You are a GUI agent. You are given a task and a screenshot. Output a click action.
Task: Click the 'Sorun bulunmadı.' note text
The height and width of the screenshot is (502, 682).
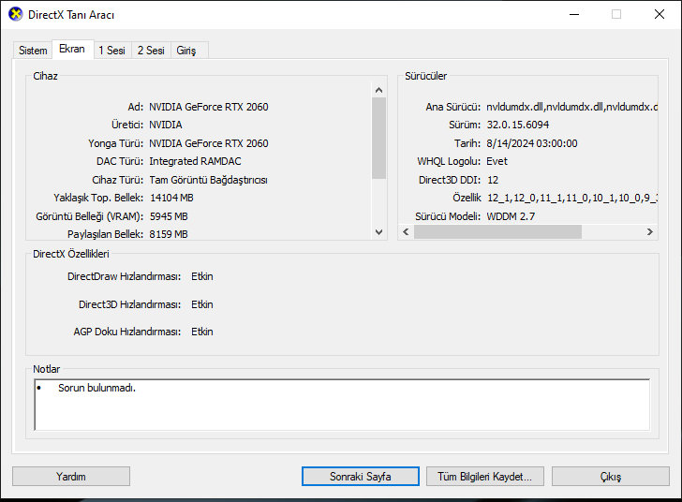point(97,388)
